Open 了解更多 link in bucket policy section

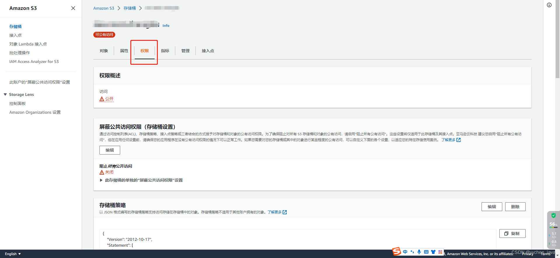point(274,212)
